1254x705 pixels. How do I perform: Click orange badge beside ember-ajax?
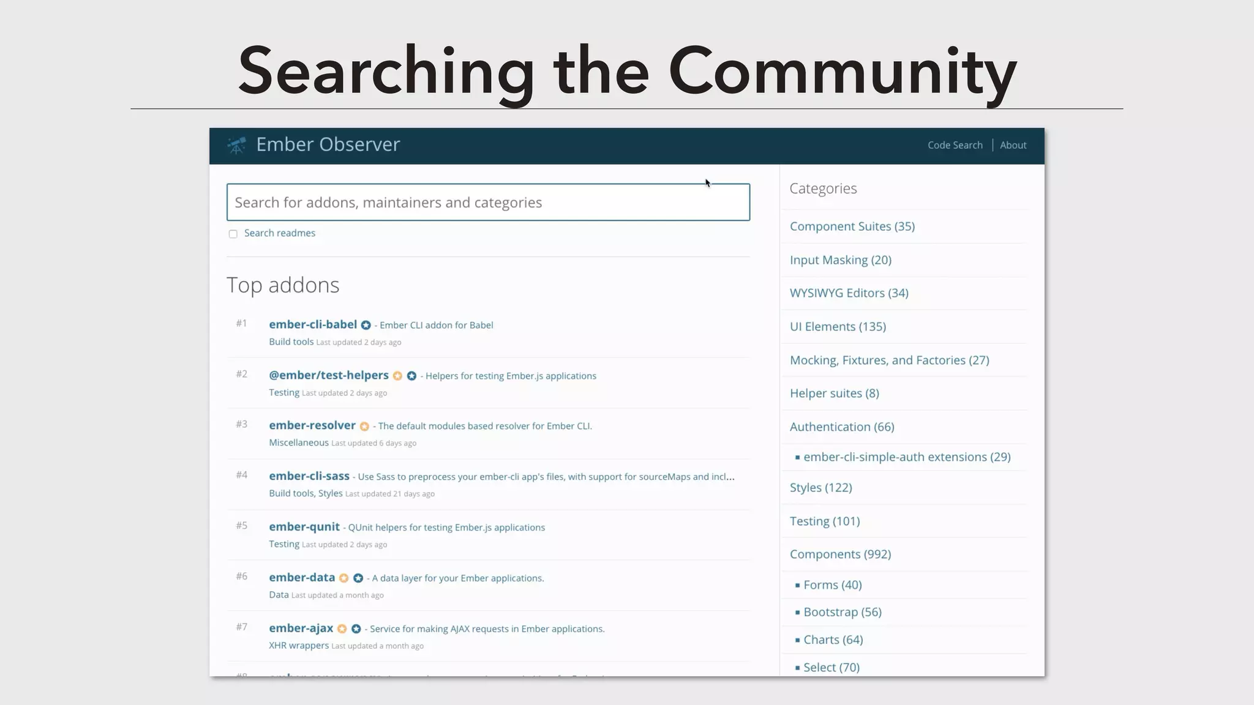coord(342,629)
